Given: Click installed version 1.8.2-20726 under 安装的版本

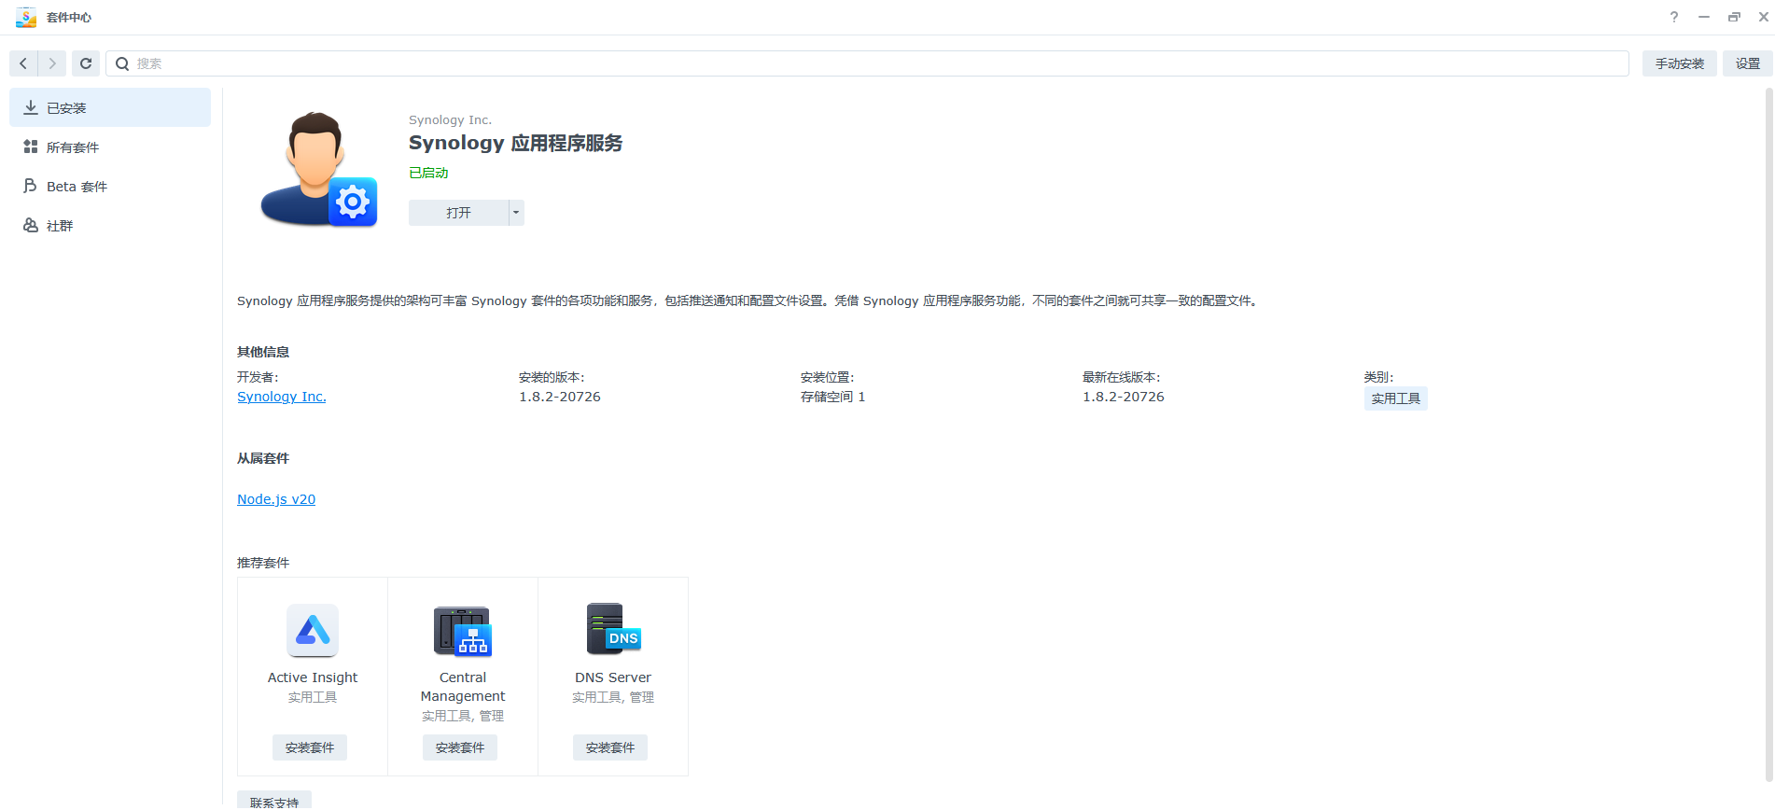Looking at the screenshot, I should click(x=560, y=397).
